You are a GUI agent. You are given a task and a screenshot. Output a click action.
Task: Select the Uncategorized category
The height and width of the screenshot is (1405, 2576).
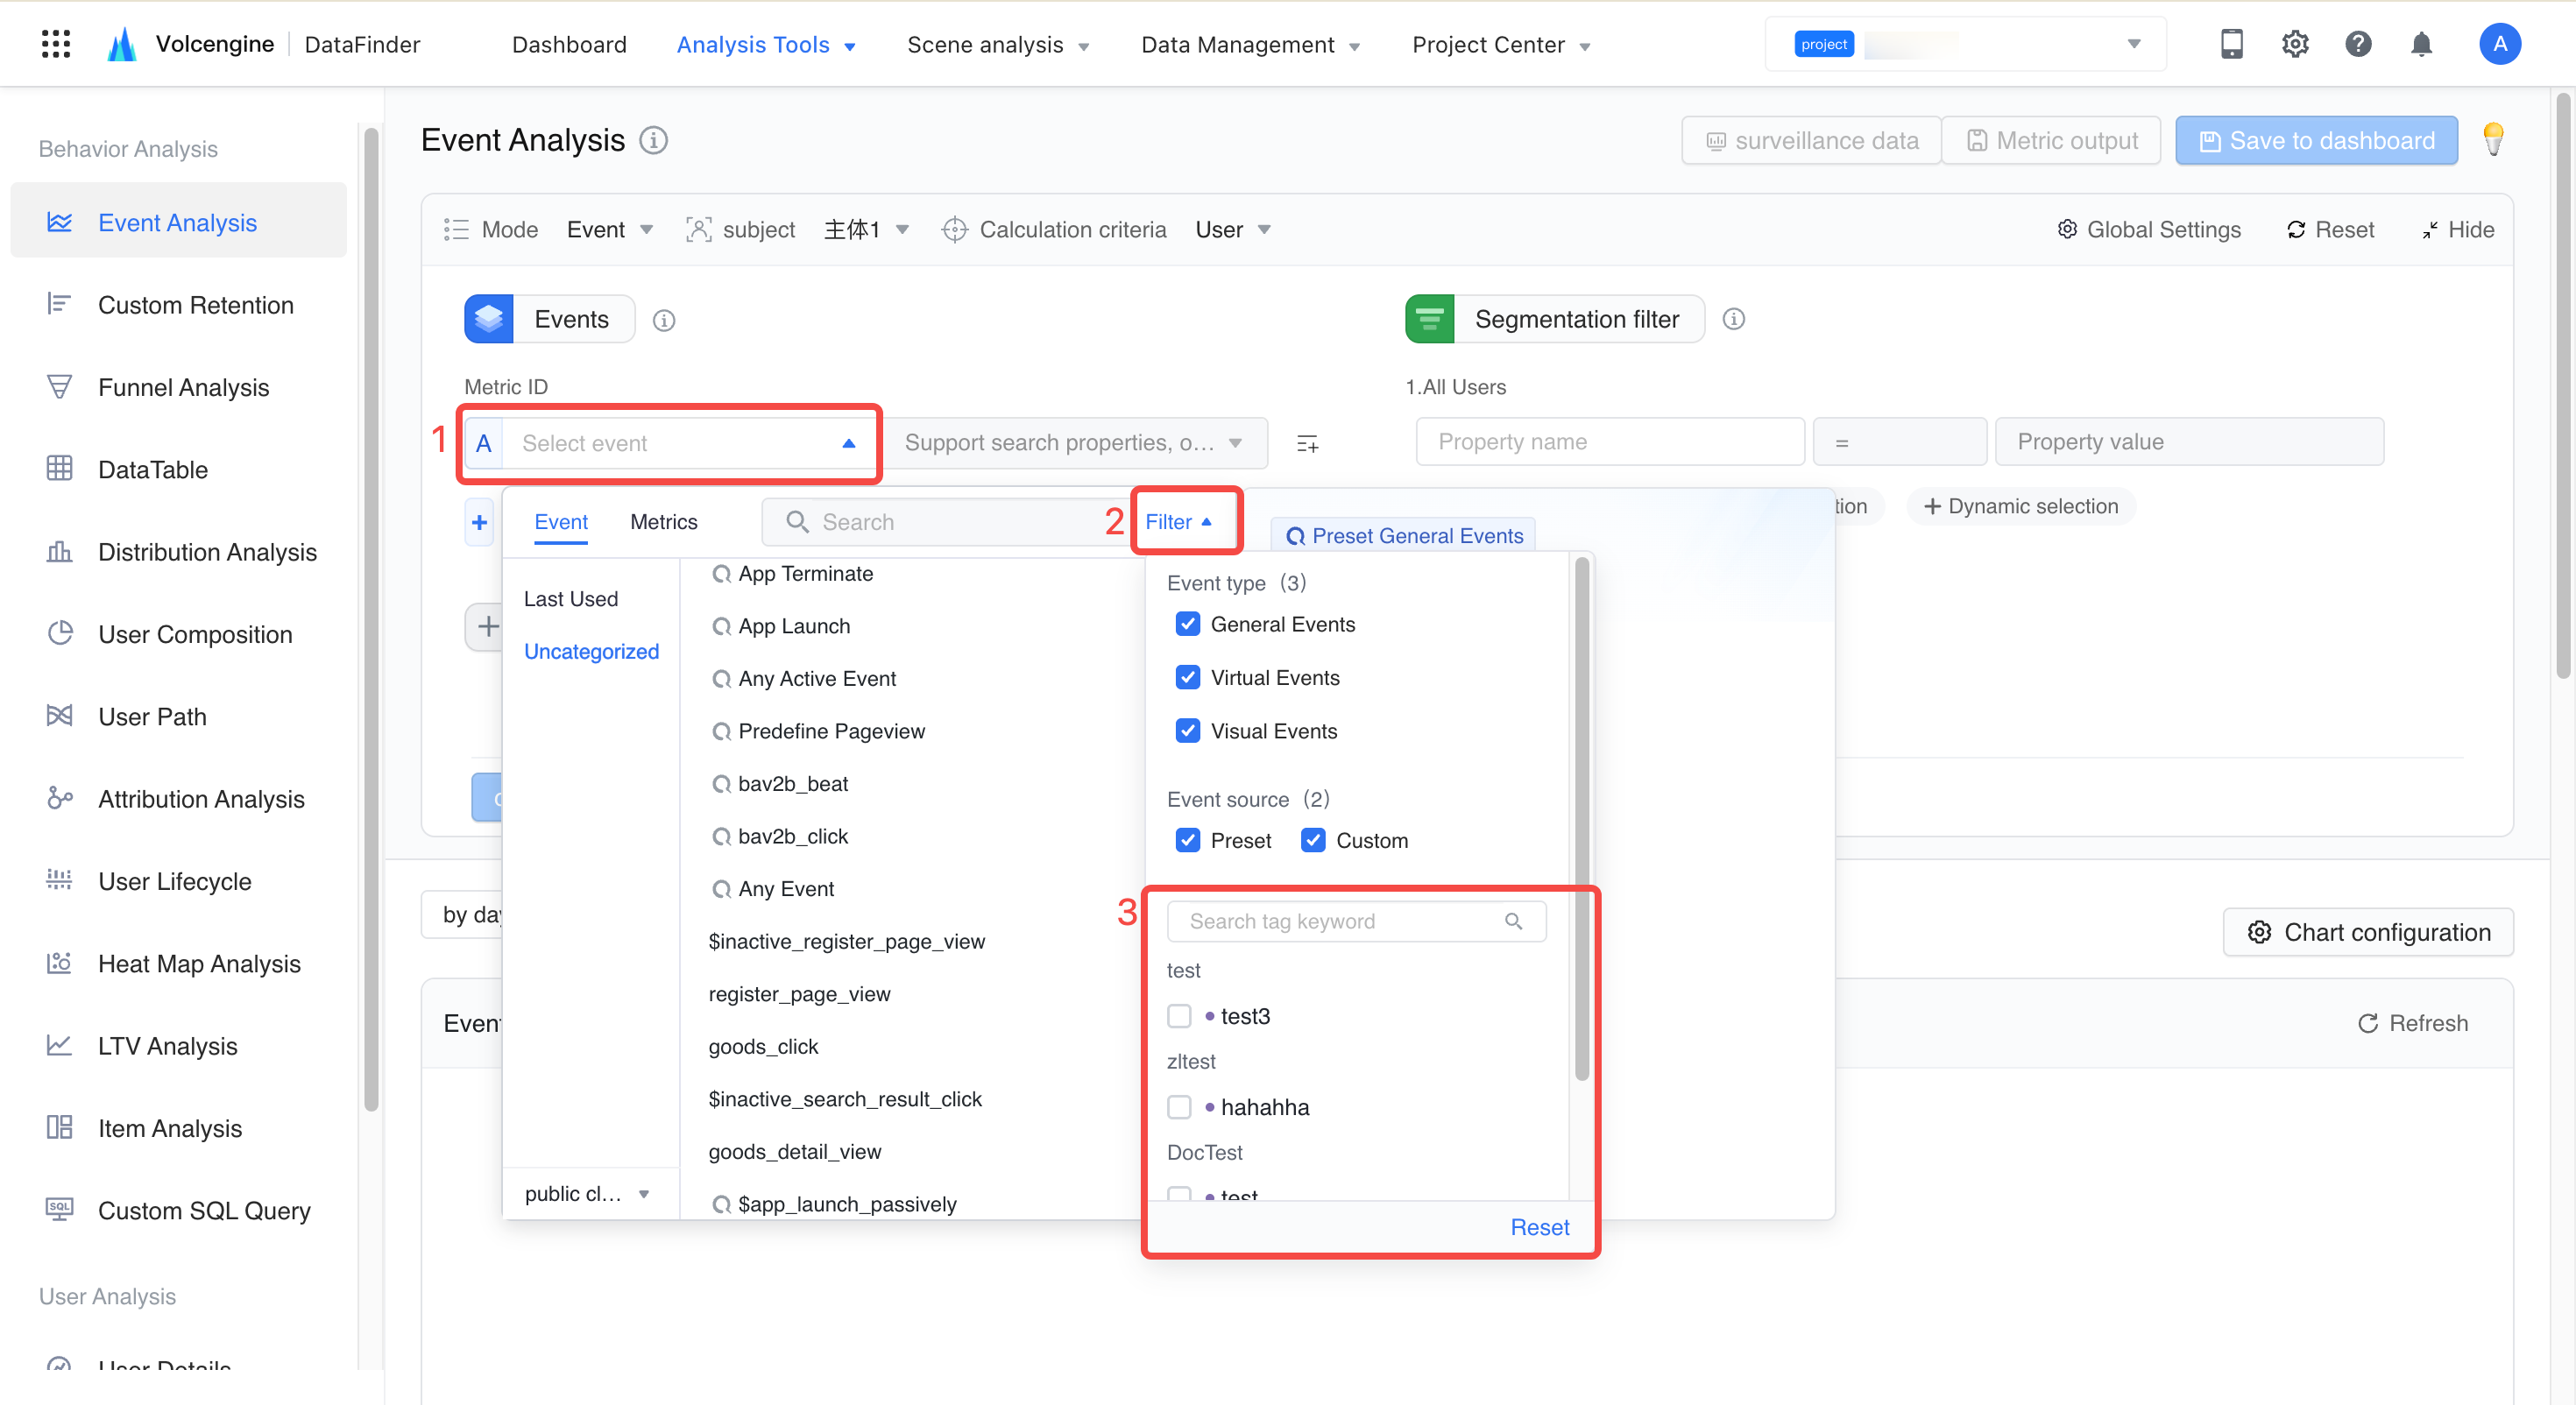point(591,651)
